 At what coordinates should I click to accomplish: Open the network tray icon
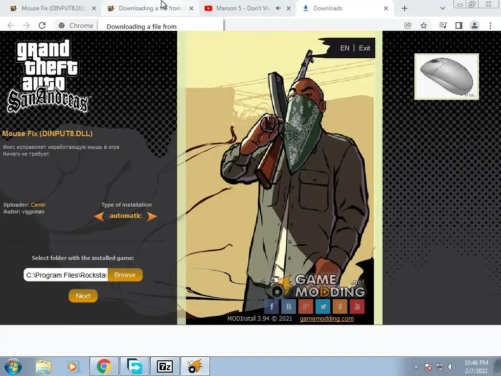pyautogui.click(x=440, y=367)
